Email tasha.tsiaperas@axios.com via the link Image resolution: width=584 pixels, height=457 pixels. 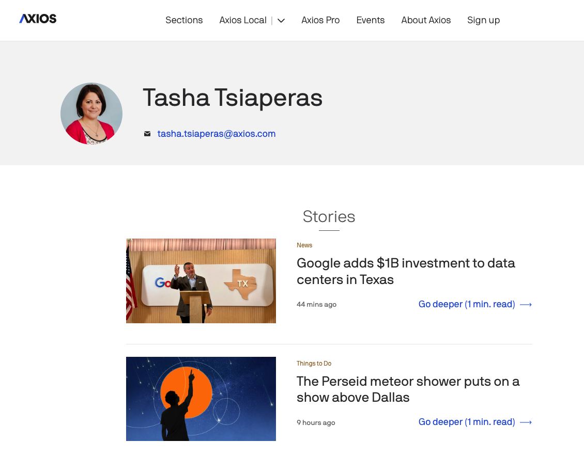(216, 134)
